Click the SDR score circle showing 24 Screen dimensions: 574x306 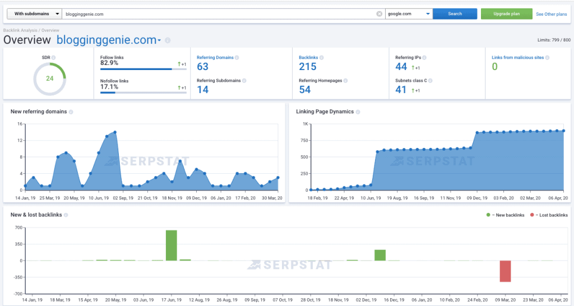pyautogui.click(x=50, y=78)
